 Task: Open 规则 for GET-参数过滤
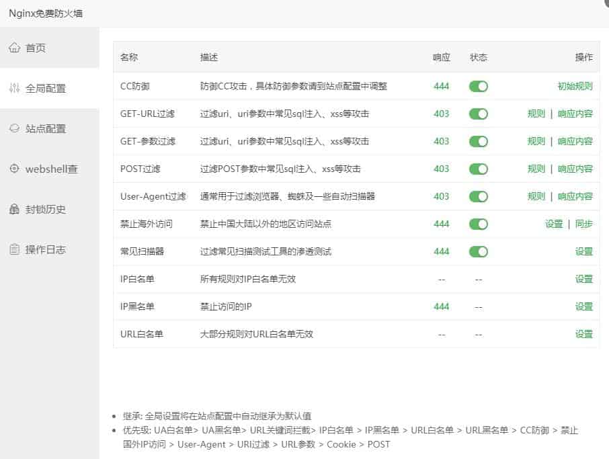point(536,142)
